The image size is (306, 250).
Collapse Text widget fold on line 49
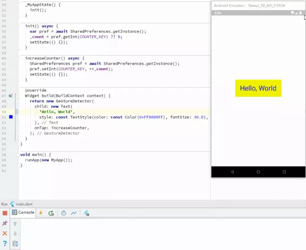click(18, 106)
